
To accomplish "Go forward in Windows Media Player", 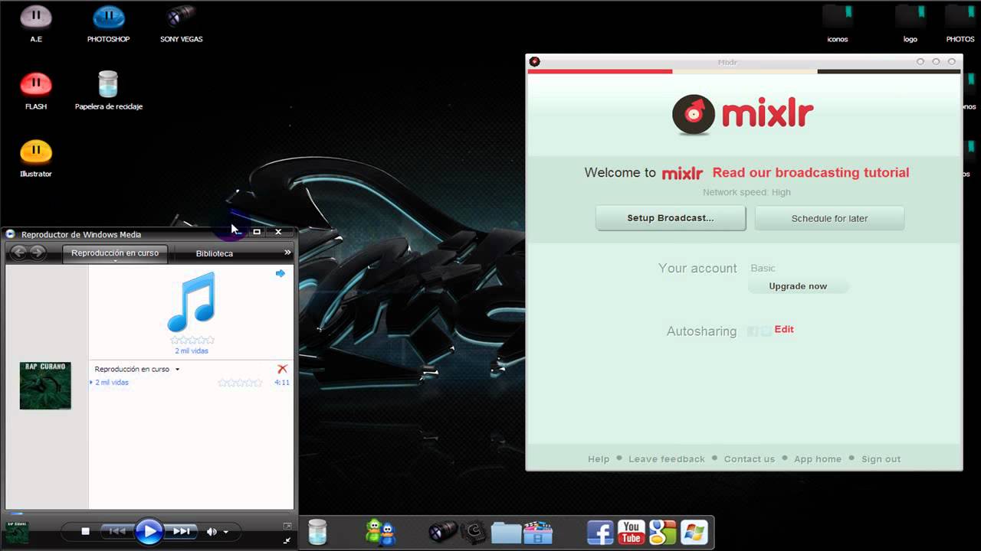I will click(x=37, y=253).
